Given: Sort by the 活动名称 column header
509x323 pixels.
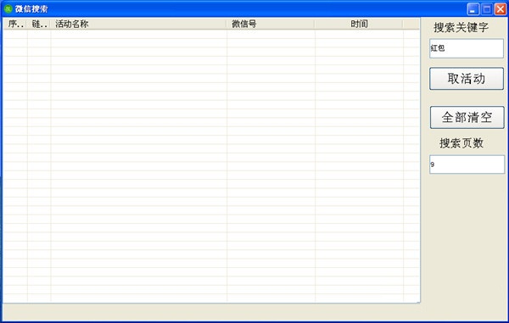Looking at the screenshot, I should coord(138,24).
